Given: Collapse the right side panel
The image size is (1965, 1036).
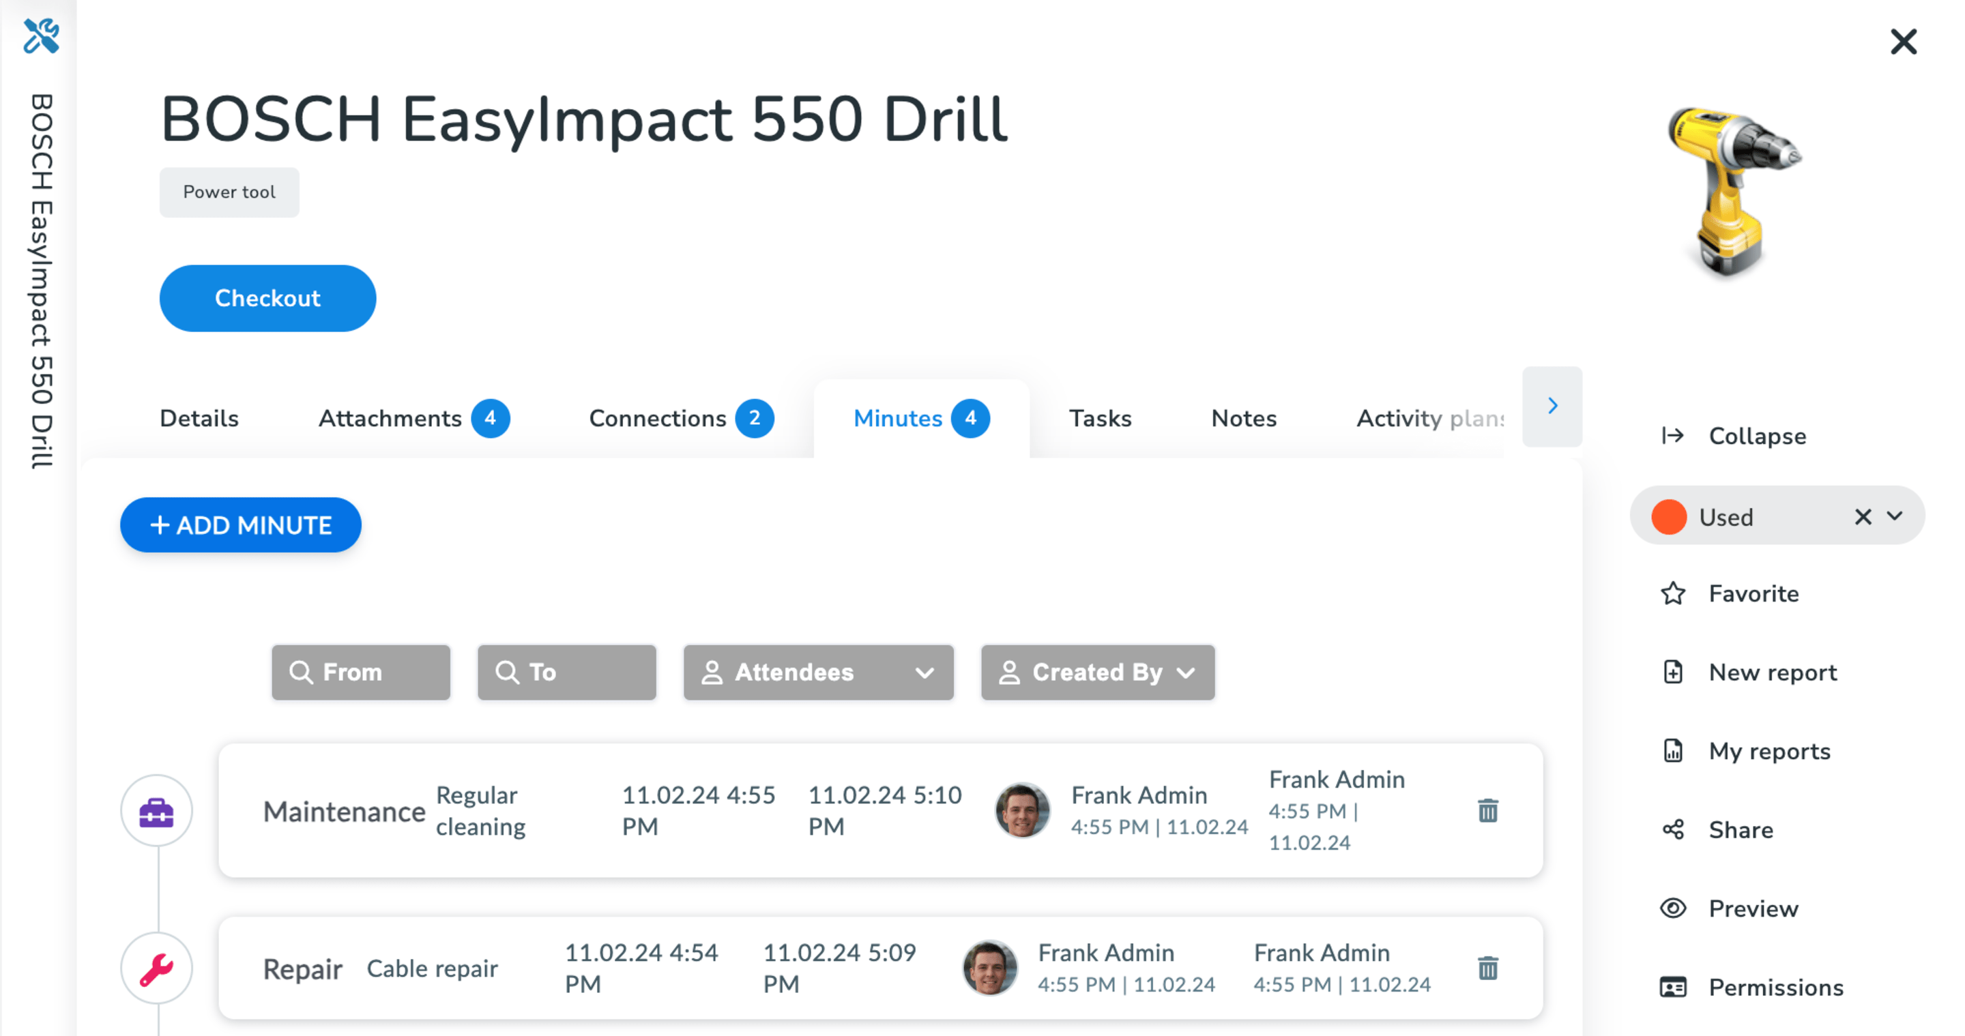Looking at the screenshot, I should tap(1756, 436).
